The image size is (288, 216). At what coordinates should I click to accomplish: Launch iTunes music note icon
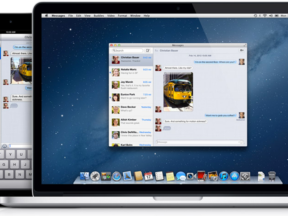pos(224,176)
